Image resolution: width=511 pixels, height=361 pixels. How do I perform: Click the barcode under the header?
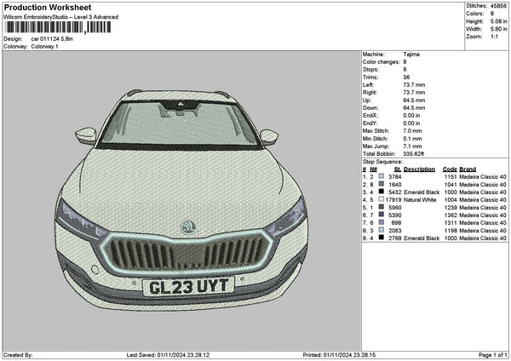pos(59,27)
